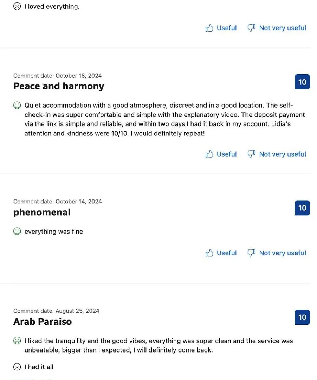
Task: Click thumbs-down icon on Peace and harmony review
Action: pos(251,154)
